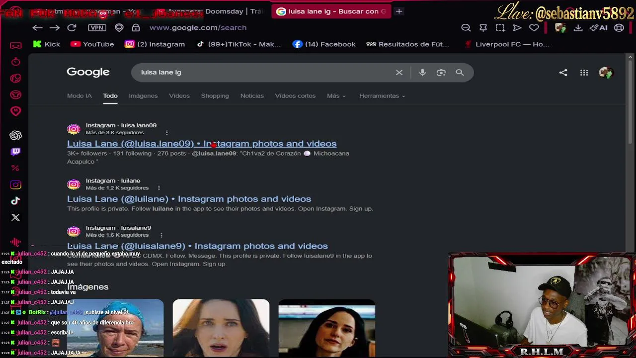Open the downloads icon in the toolbar

(x=578, y=28)
